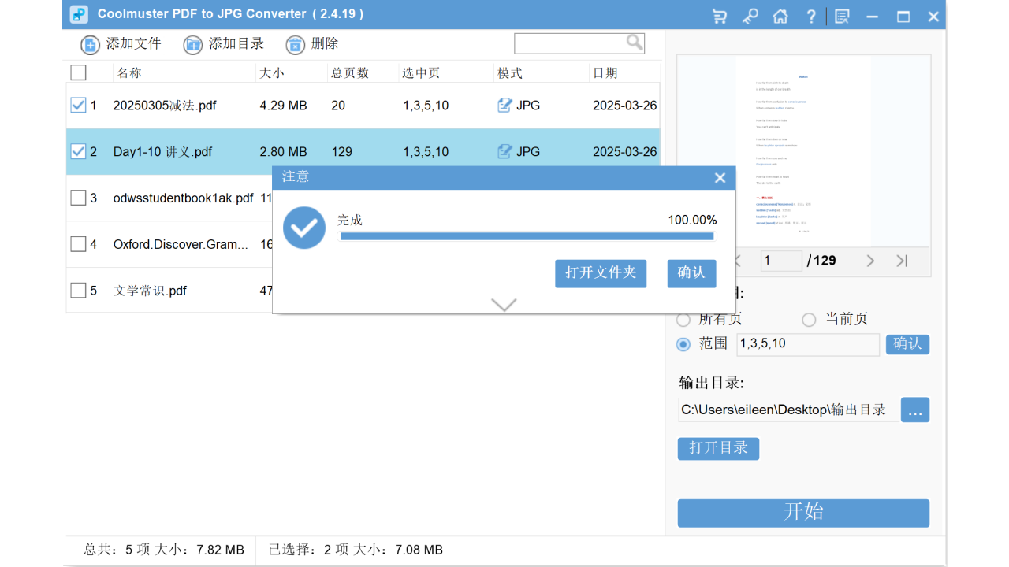Expand the dialog details via the down chevron
The image size is (1009, 567).
504,305
